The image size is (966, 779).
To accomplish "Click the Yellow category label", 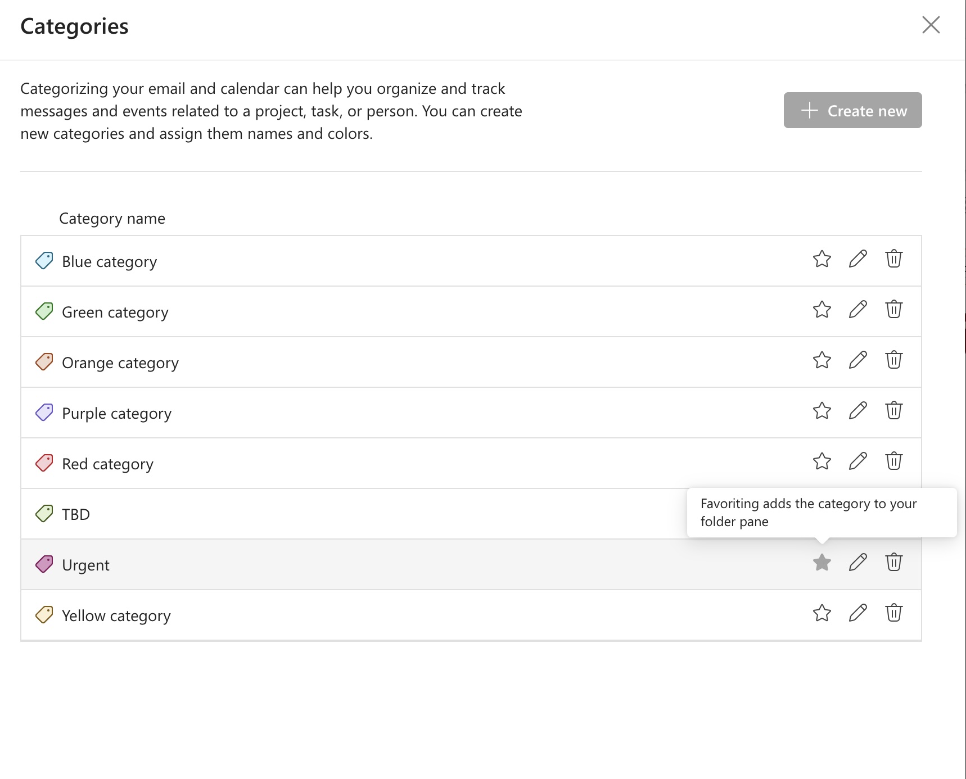I will tap(116, 616).
